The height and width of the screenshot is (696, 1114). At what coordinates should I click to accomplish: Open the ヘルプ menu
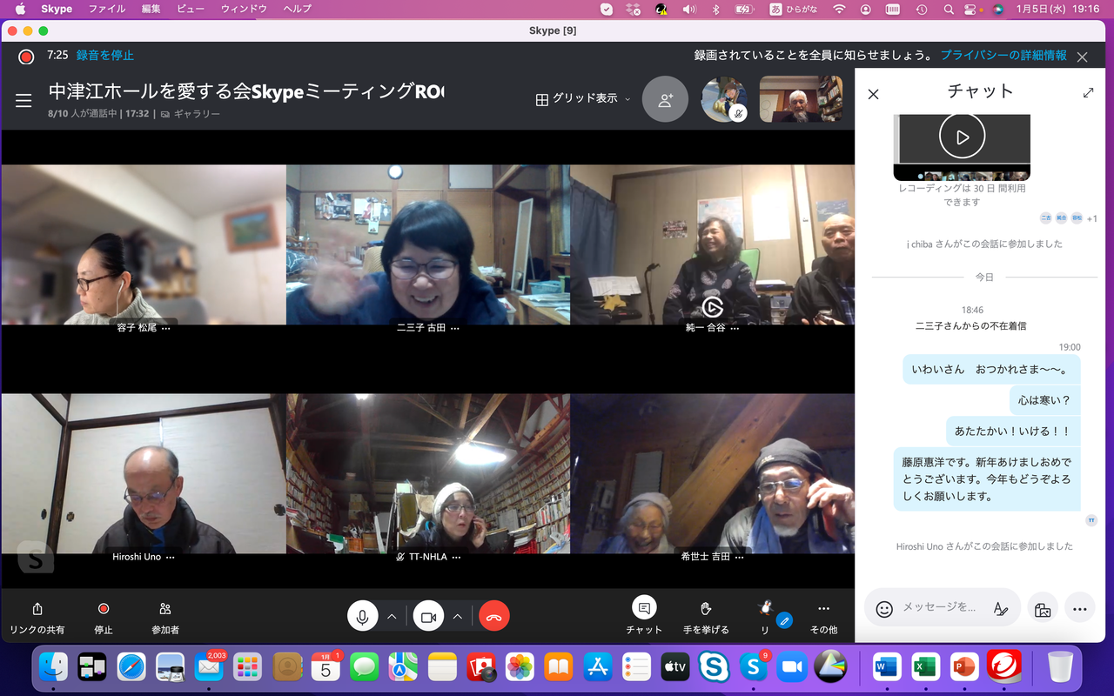pos(297,9)
